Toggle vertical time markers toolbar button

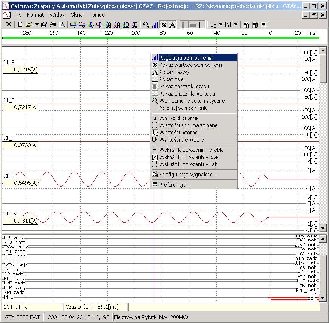pos(184,25)
